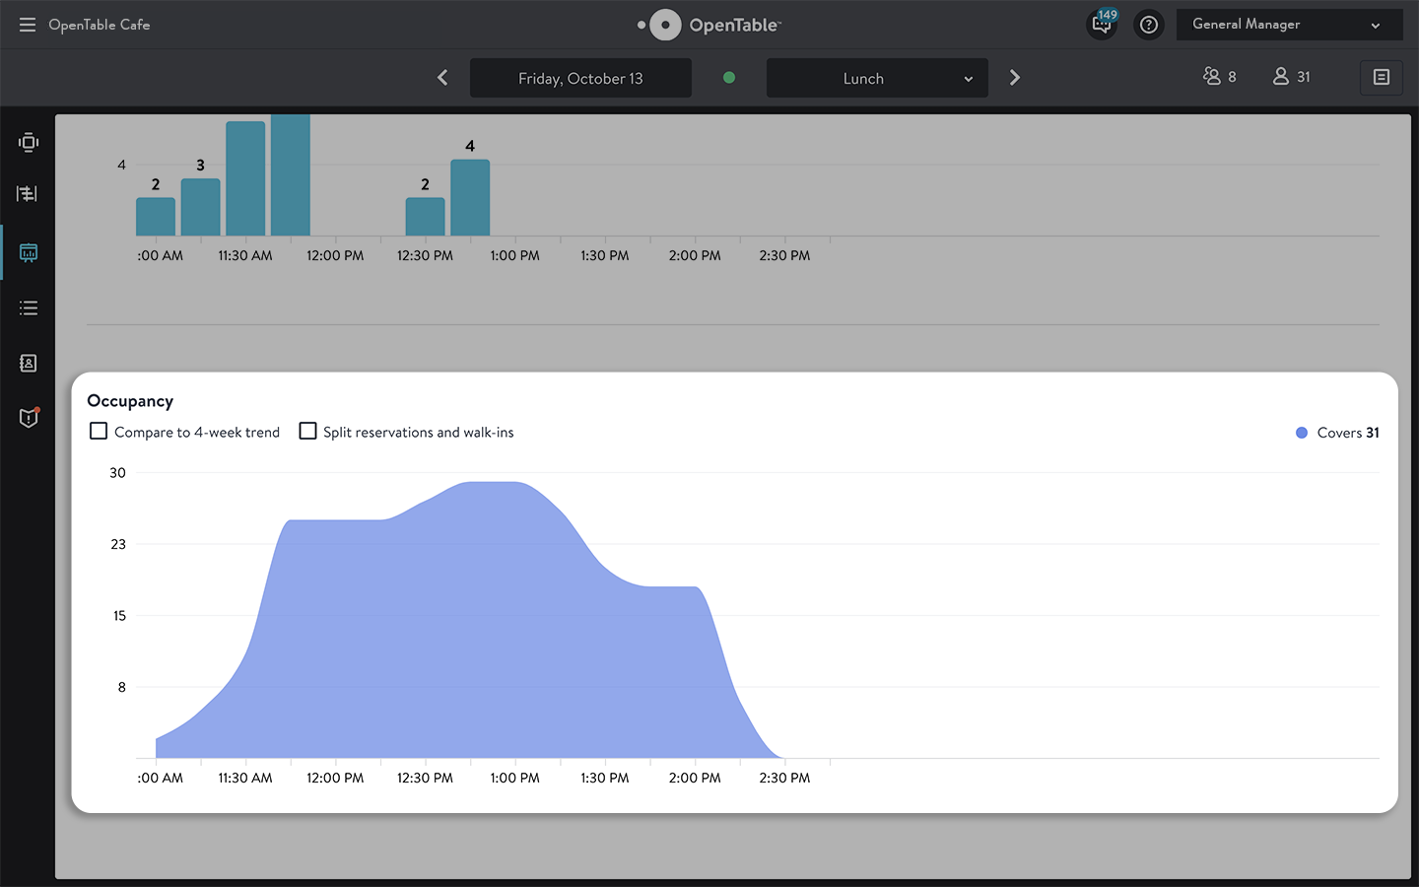
Task: Expand the General Manager role dropdown
Action: (x=1289, y=25)
